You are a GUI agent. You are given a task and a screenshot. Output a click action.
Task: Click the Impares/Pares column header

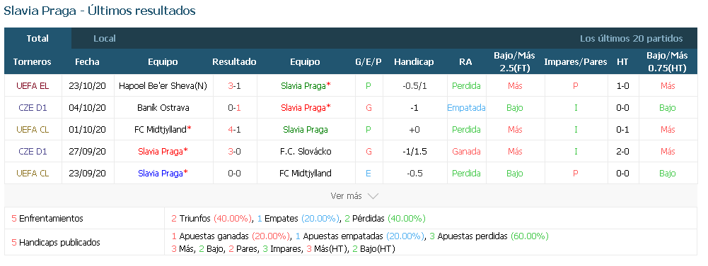pos(575,62)
